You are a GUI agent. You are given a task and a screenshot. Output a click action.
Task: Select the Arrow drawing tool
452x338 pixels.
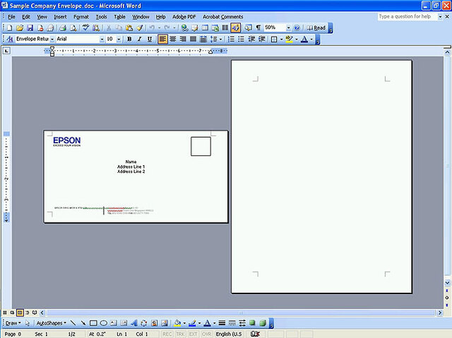tap(83, 323)
